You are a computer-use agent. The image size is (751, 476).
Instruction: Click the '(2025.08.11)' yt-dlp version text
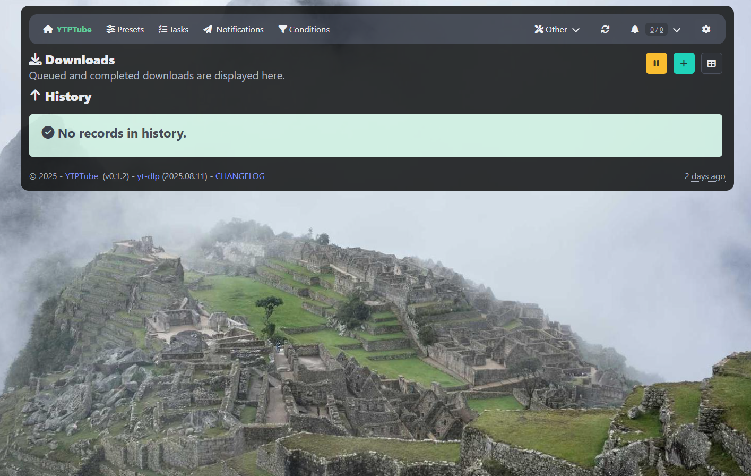[185, 176]
